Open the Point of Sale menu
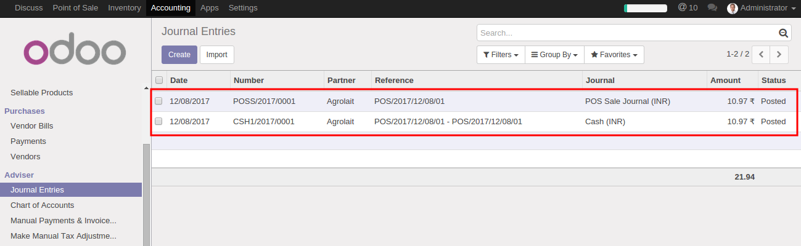801x246 pixels. pos(76,8)
